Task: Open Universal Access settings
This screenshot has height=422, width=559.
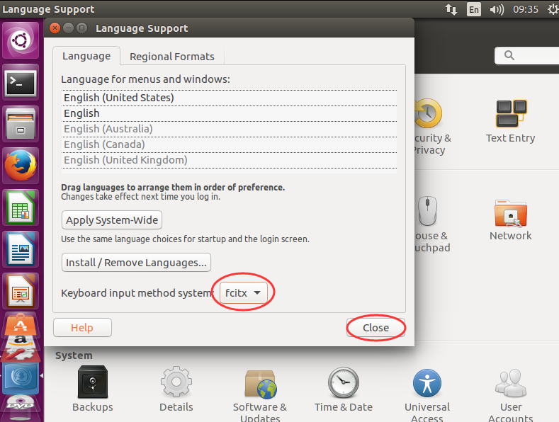Action: coord(427,394)
